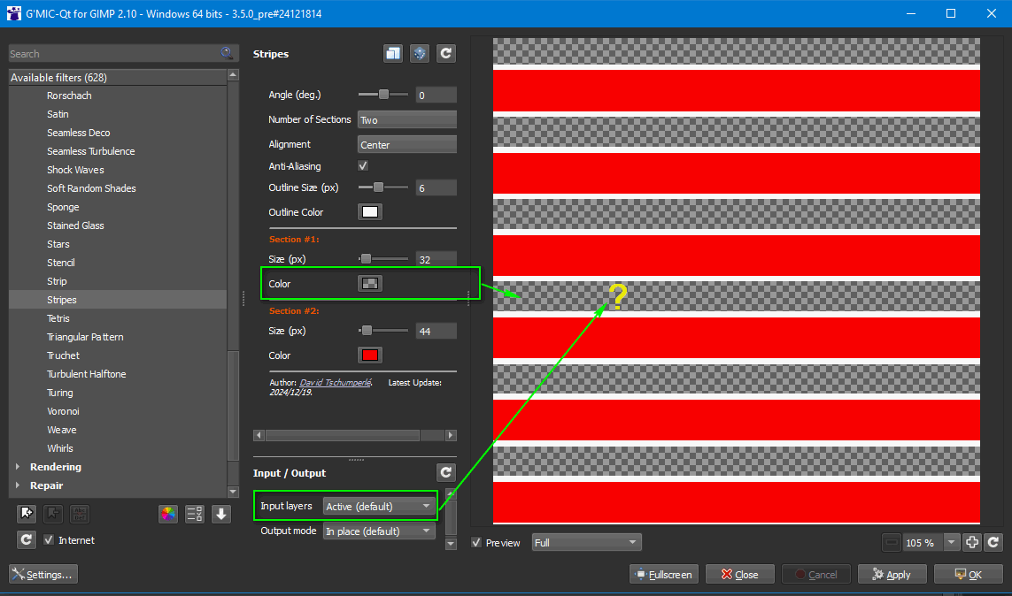Image resolution: width=1012 pixels, height=596 pixels.
Task: Click the Outline Size slider
Action: 383,187
